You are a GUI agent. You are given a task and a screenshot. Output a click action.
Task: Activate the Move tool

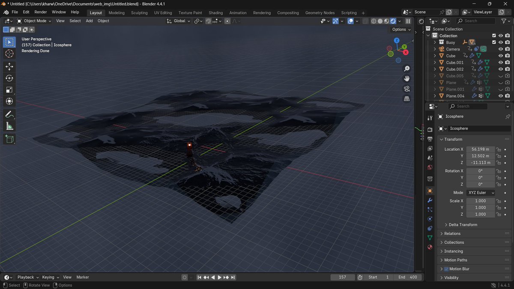click(9, 67)
